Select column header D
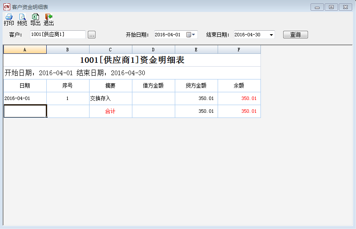356x229 pixels. 153,50
